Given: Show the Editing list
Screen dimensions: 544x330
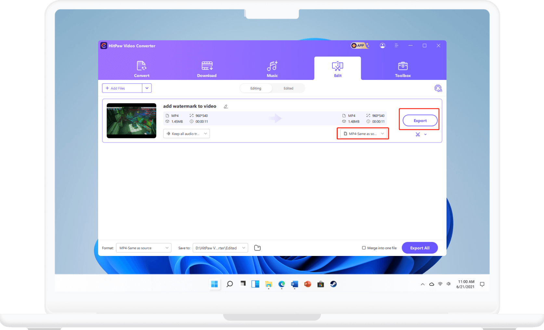Looking at the screenshot, I should (x=256, y=88).
